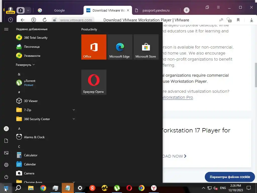Click browser history clock icon
The image size is (257, 193).
[x=11, y=20]
